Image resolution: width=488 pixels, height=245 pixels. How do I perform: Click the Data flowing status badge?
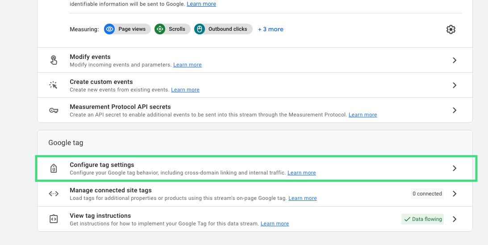[x=422, y=219]
